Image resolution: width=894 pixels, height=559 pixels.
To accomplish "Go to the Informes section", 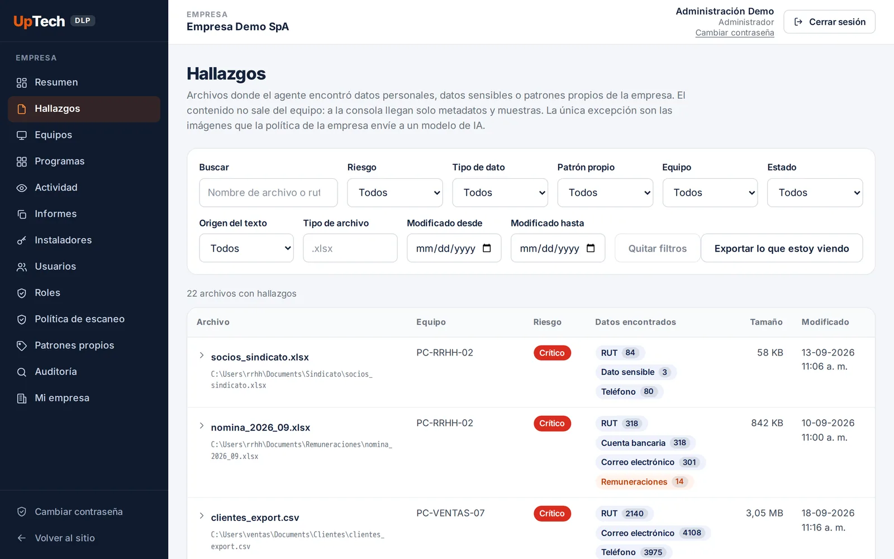I will [x=84, y=214].
